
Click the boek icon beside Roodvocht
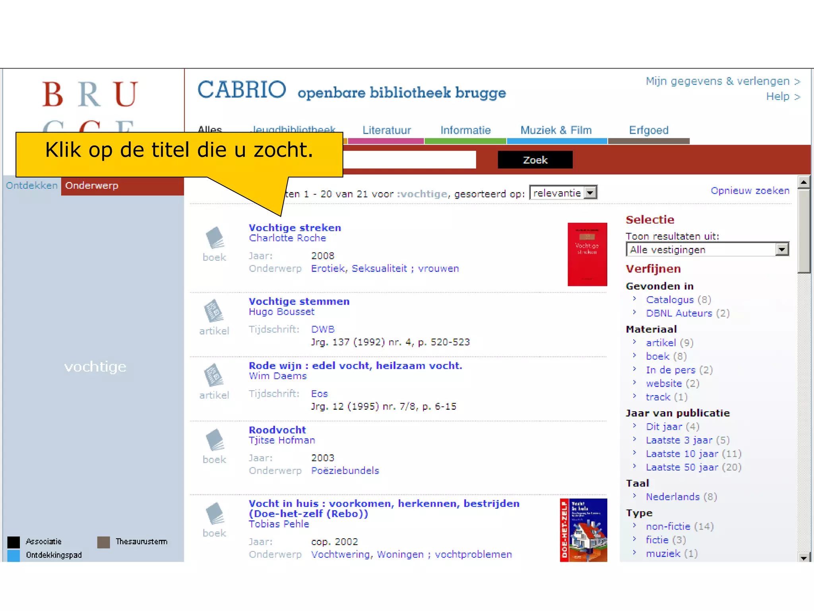(215, 440)
